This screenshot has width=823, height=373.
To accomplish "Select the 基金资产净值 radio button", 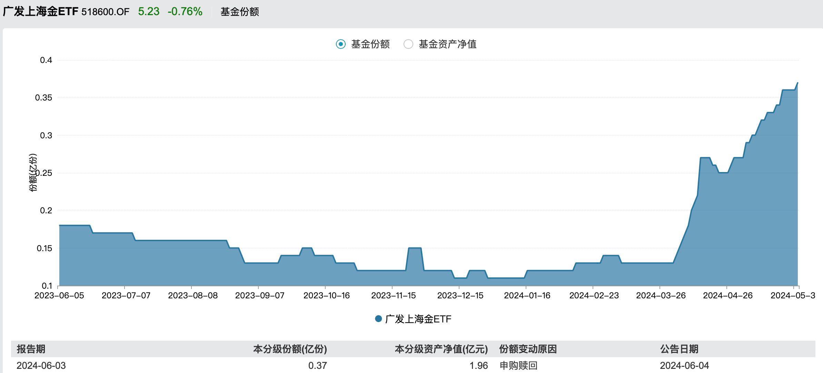I will pos(408,44).
